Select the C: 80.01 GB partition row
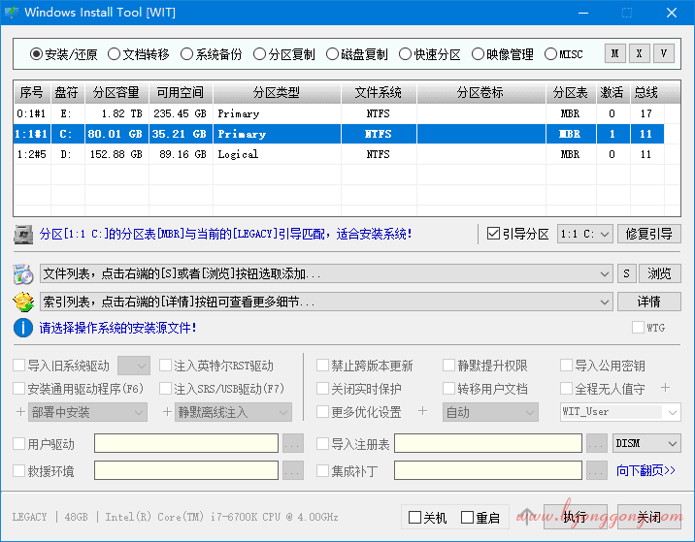The image size is (695, 542). tap(339, 134)
